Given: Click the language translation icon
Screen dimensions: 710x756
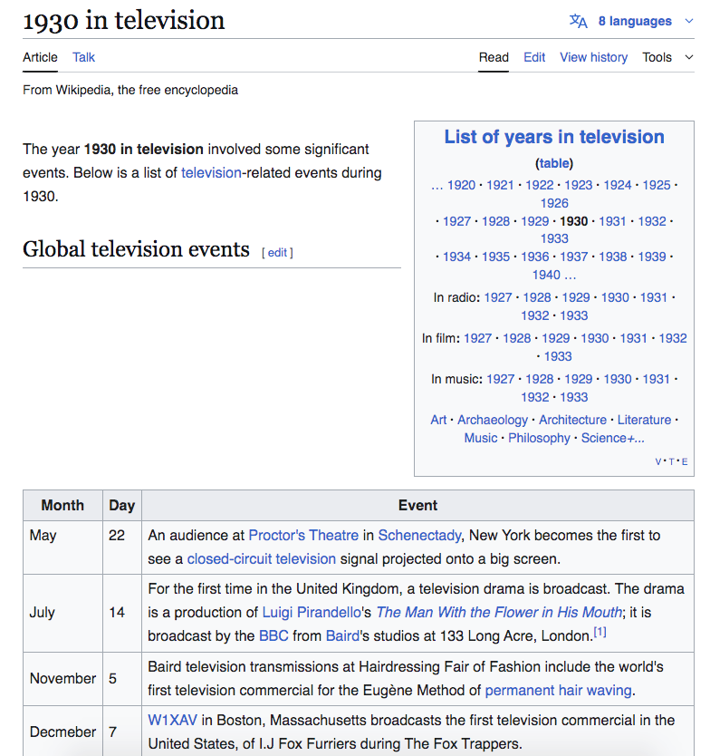Looking at the screenshot, I should point(578,21).
